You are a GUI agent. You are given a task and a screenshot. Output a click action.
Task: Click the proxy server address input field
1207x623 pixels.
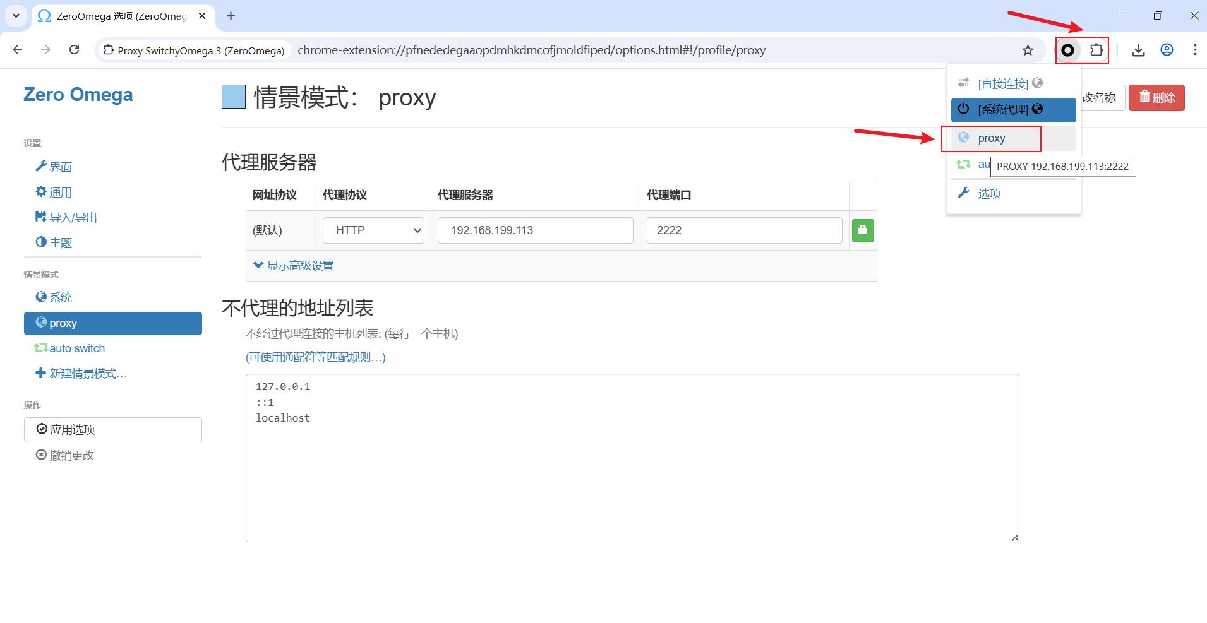click(534, 230)
